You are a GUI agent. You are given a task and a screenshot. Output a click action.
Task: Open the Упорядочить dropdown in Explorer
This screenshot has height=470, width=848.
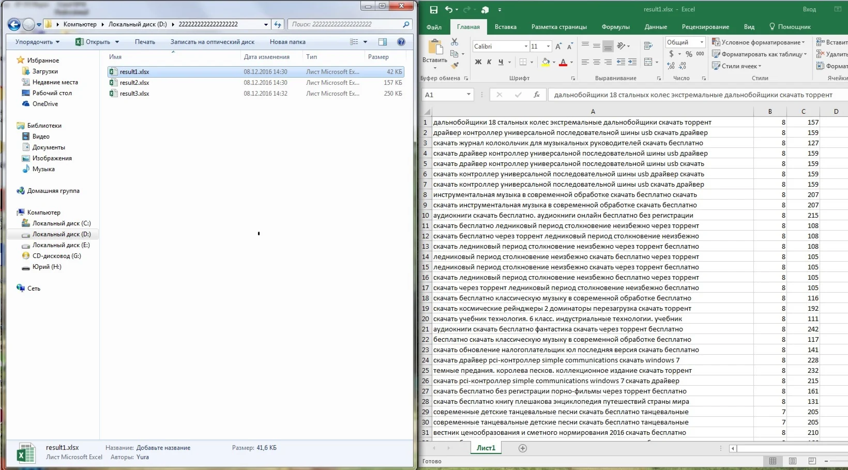37,42
